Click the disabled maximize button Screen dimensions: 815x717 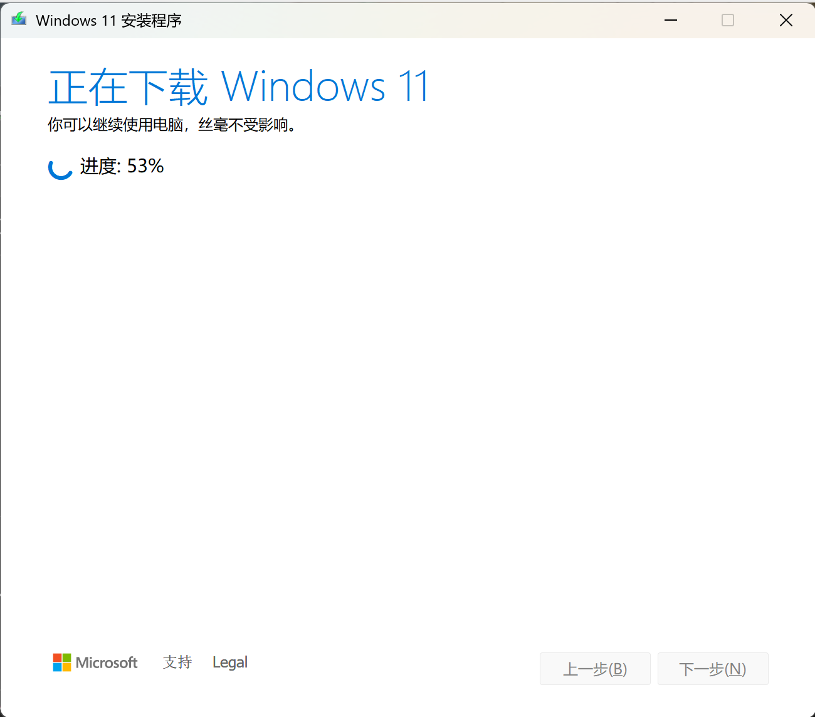(x=728, y=20)
